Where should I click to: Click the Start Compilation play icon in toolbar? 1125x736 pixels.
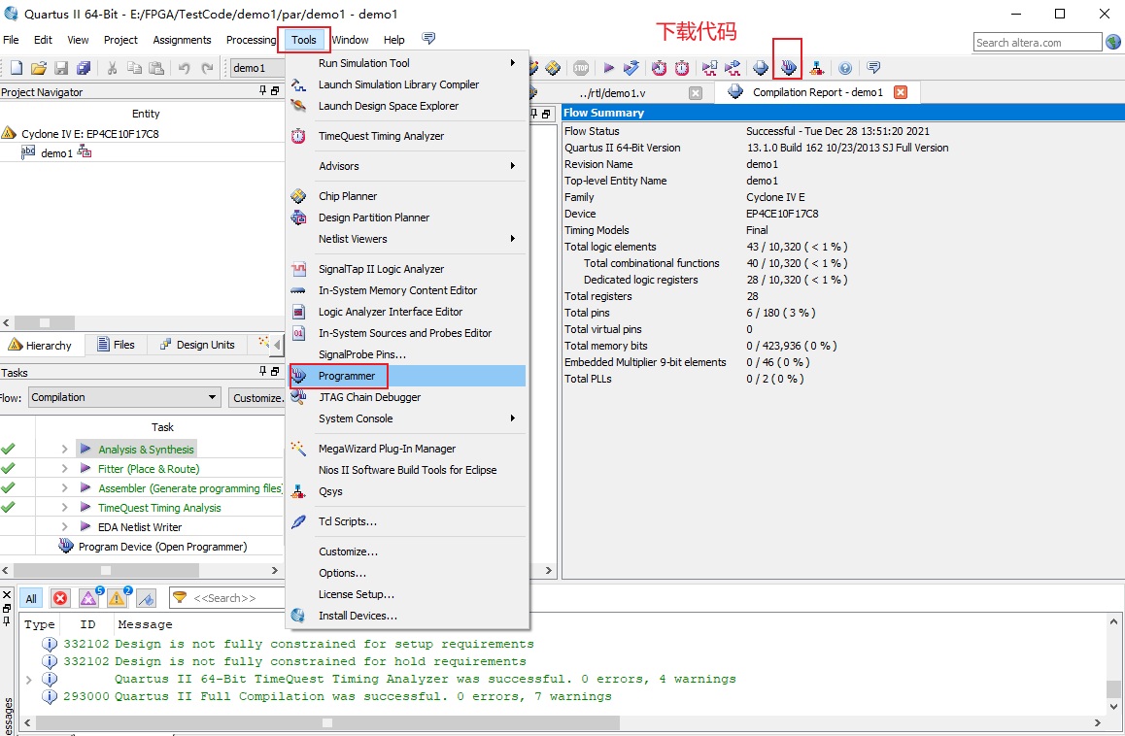(x=608, y=68)
